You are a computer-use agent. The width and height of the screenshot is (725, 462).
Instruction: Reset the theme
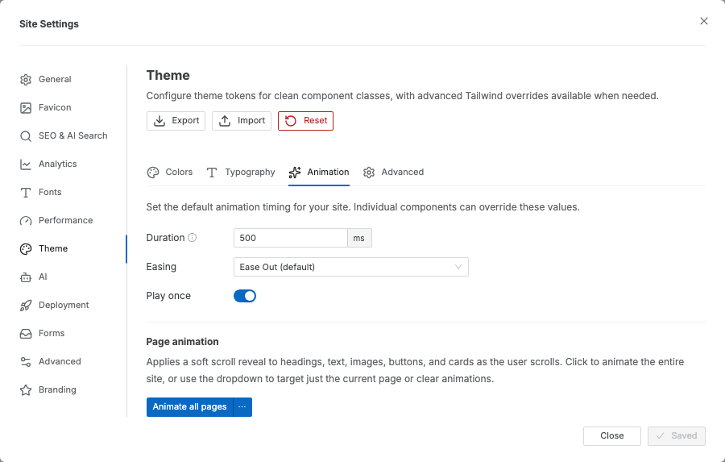305,121
